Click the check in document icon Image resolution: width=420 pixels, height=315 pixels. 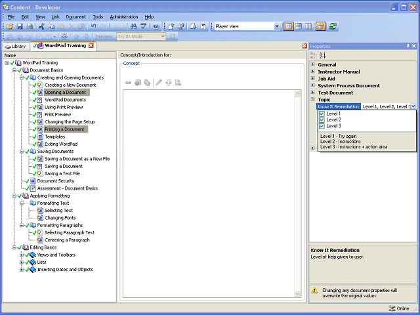(x=171, y=26)
